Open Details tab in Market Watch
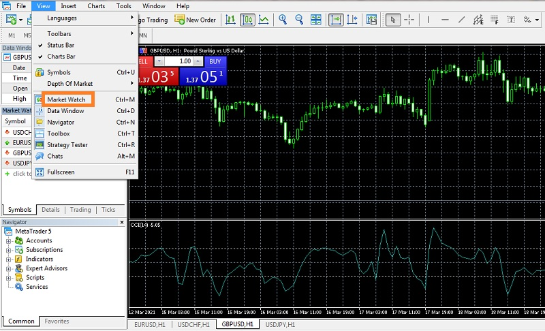Image resolution: width=545 pixels, height=331 pixels. 50,210
